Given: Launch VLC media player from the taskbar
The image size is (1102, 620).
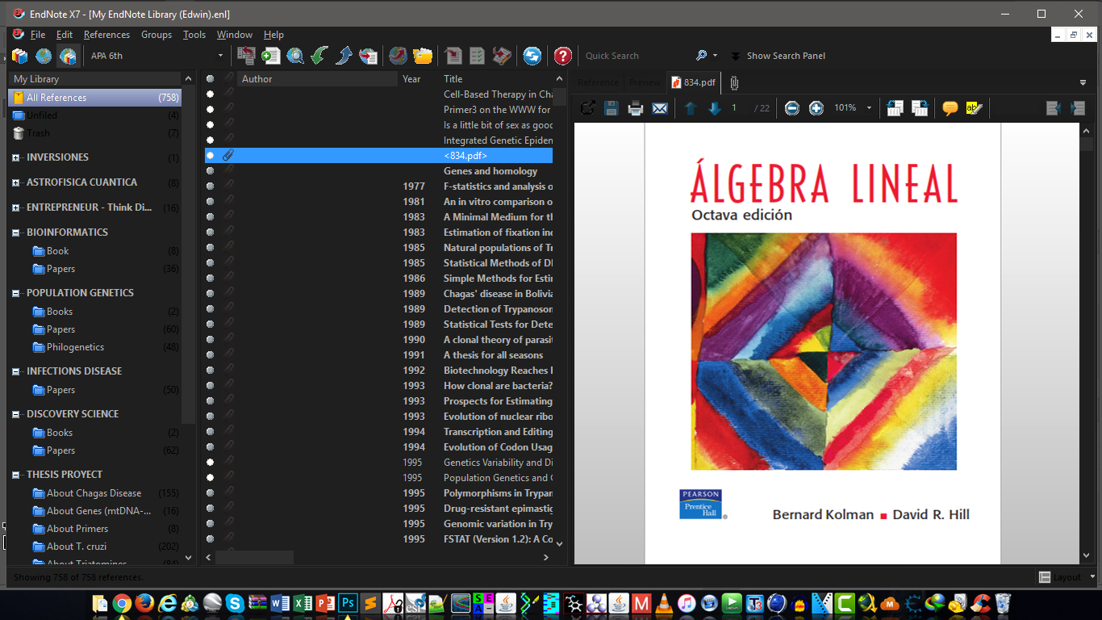Looking at the screenshot, I should [664, 603].
